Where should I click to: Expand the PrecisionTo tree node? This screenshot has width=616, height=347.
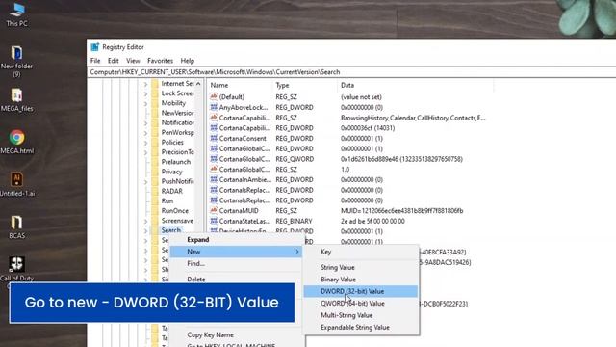[x=145, y=152]
